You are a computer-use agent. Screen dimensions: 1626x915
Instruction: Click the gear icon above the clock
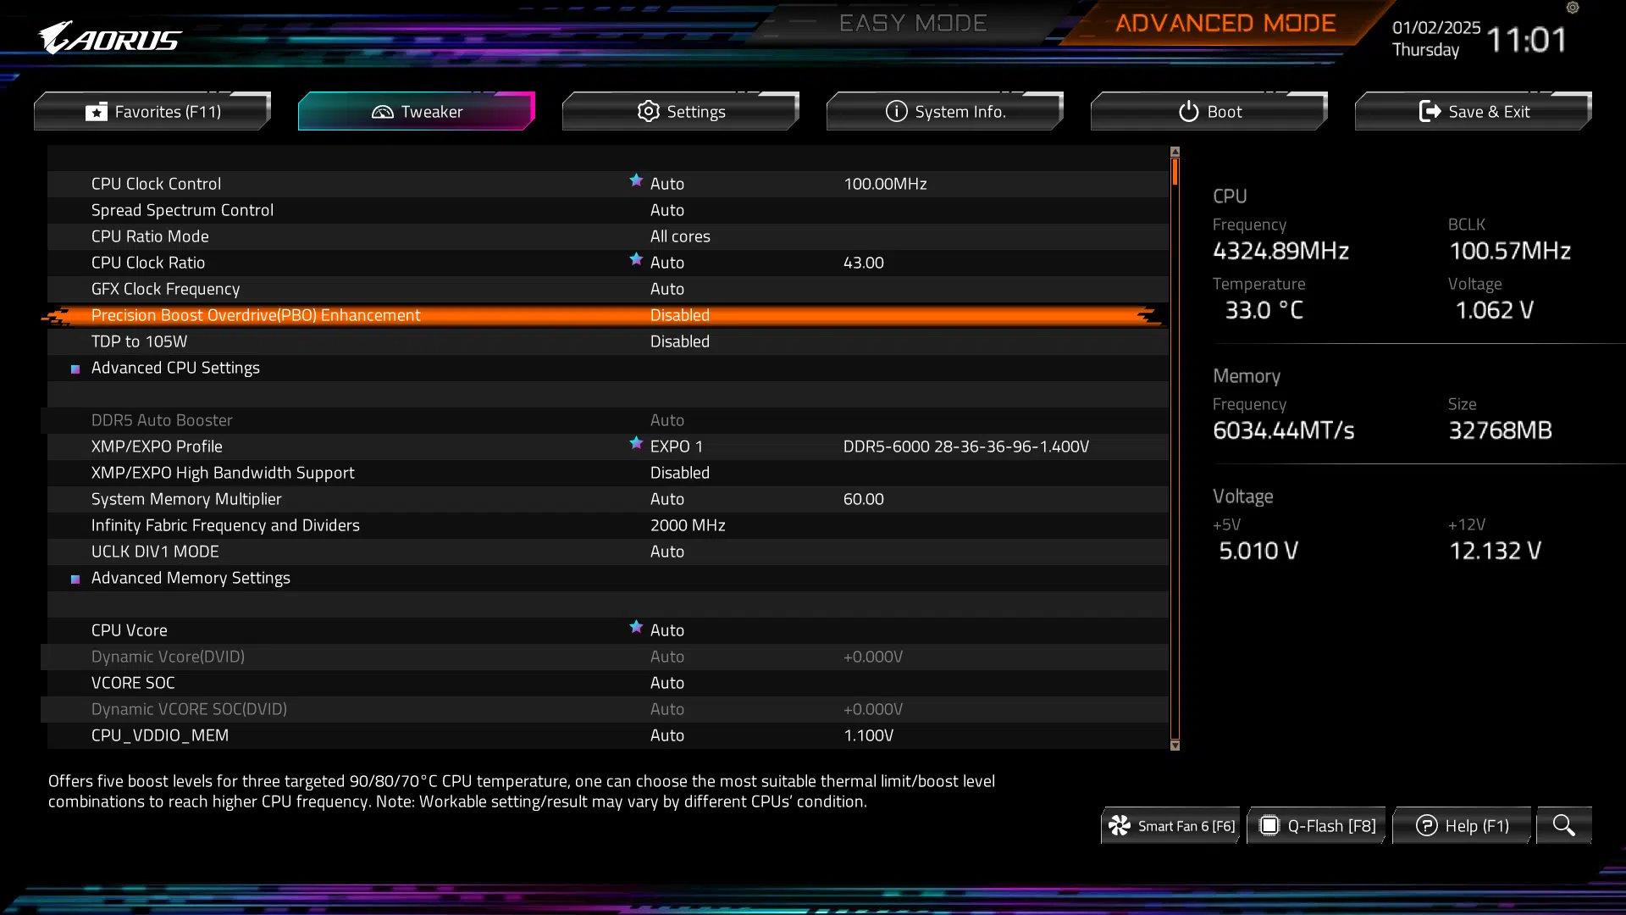click(1573, 8)
